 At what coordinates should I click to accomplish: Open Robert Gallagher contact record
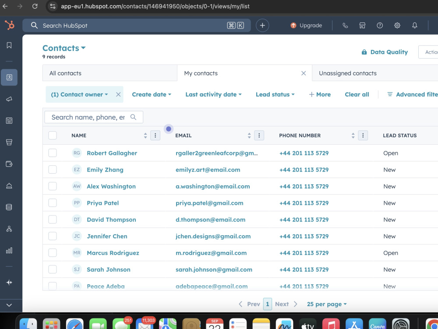[x=112, y=153]
